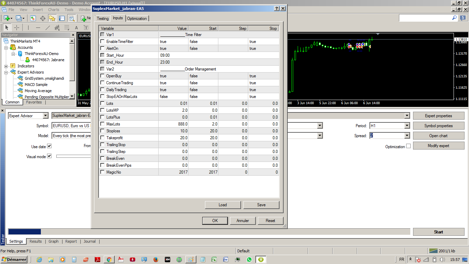Toggle the Data Window crosshair-circle icon
The height and width of the screenshot is (264, 469).
tap(43, 18)
